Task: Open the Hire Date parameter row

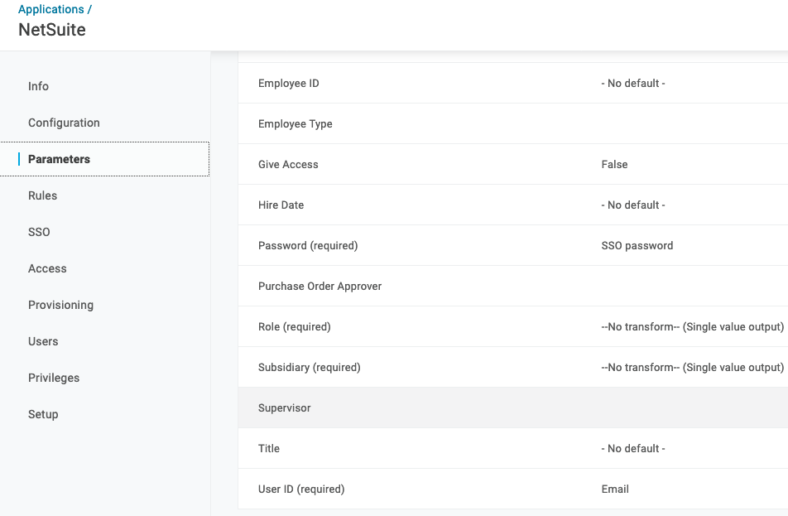Action: pyautogui.click(x=281, y=205)
